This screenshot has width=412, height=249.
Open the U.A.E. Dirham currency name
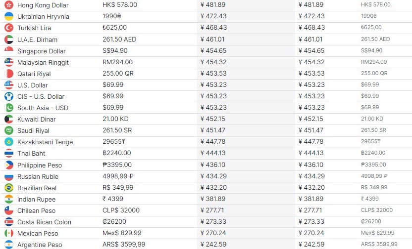tap(37, 40)
